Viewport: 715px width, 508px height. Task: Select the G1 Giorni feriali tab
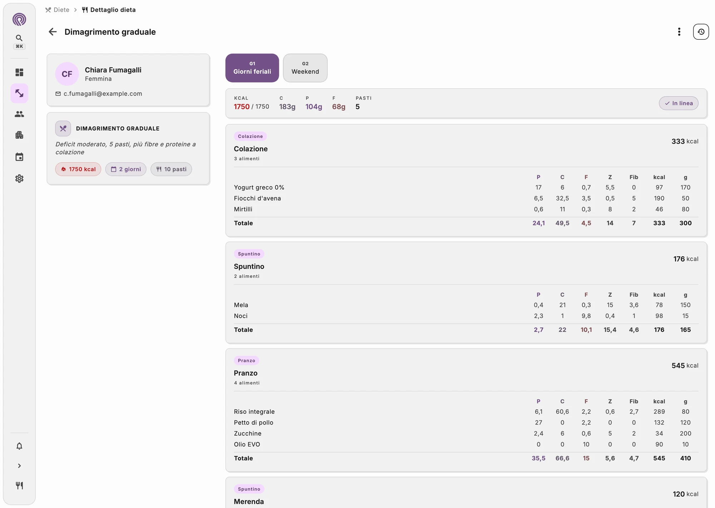(252, 68)
